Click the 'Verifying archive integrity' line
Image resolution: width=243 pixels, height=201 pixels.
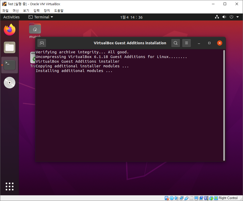(82, 52)
